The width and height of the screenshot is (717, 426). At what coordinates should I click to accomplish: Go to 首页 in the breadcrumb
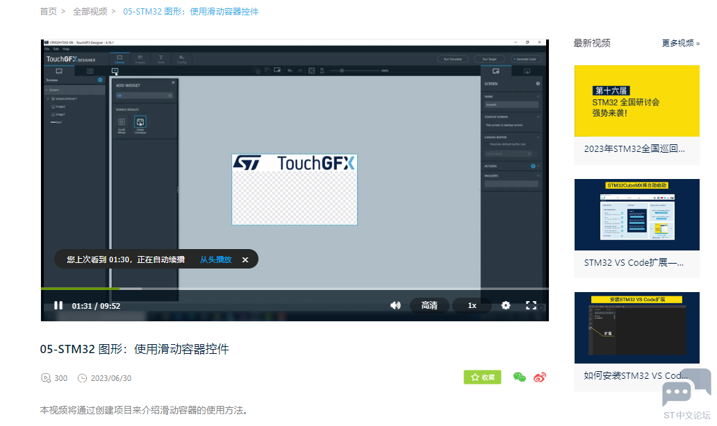pos(48,11)
